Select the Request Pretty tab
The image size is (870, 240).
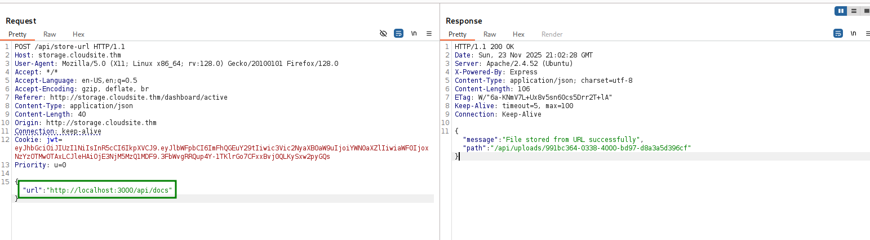click(x=17, y=34)
